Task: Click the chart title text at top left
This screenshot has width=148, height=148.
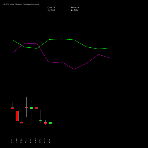Action: tap(21, 4)
